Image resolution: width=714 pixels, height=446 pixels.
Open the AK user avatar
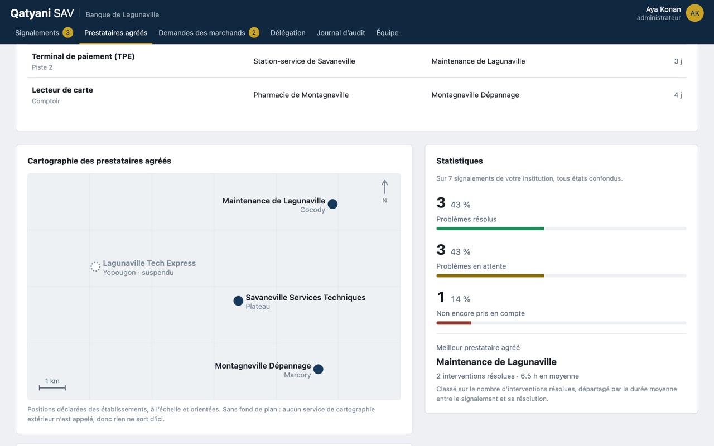pyautogui.click(x=694, y=13)
